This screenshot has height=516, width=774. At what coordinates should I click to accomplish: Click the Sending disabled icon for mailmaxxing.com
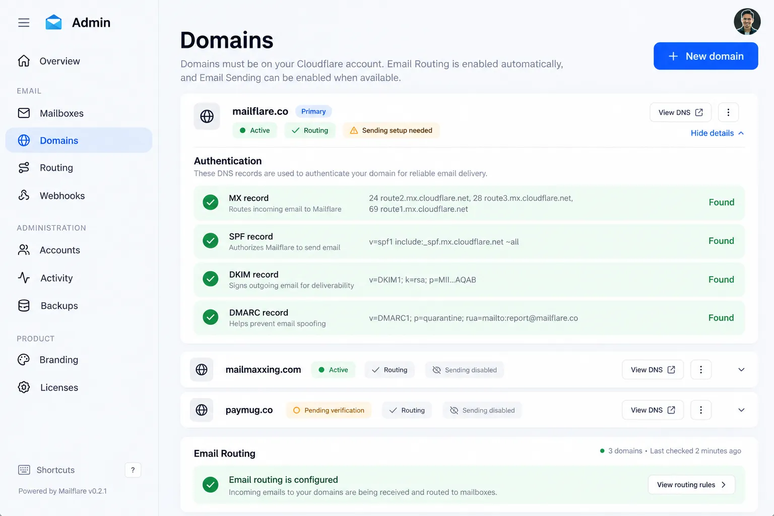[436, 370]
